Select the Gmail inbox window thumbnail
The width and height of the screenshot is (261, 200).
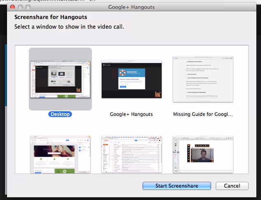tap(132, 155)
